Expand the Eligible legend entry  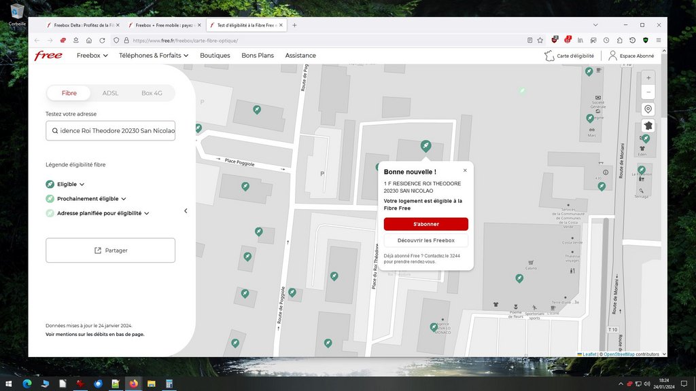click(x=65, y=184)
